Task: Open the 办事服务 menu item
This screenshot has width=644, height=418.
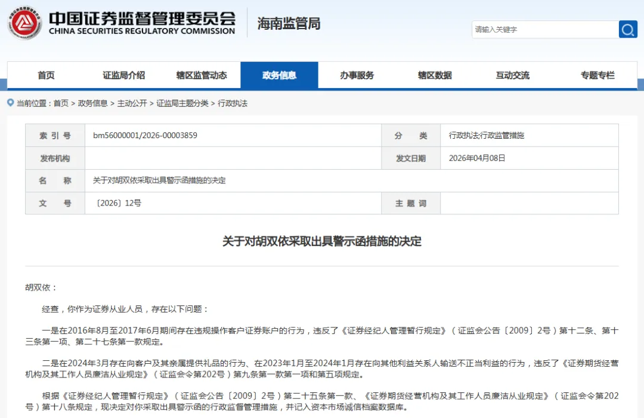Action: point(357,75)
